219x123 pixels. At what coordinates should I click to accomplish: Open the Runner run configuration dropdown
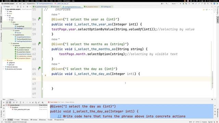[174, 4]
